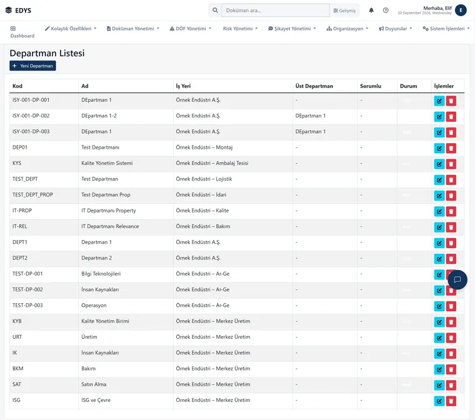This screenshot has height=420, width=475.
Task: Expand Organizasyon menu
Action: pyautogui.click(x=347, y=29)
